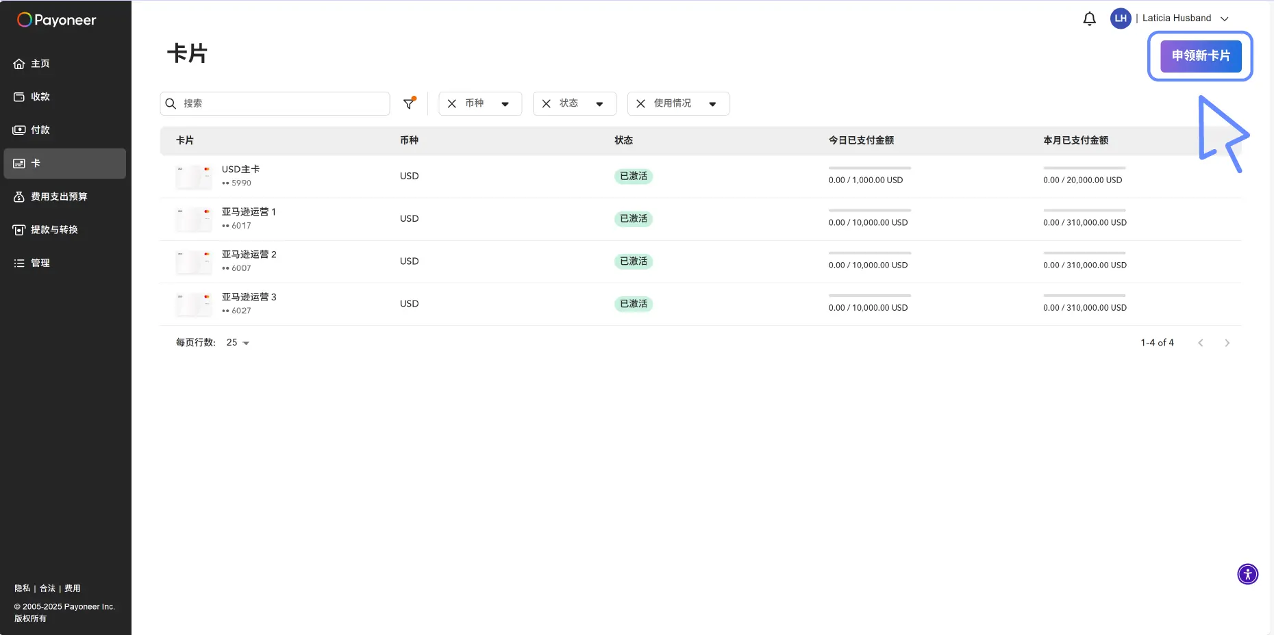Click the Payoneer logo

pyautogui.click(x=56, y=20)
